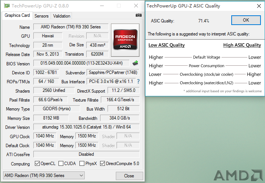Click the Name field AMD Radeon R9 390
The height and width of the screenshot is (183, 265).
[71, 27]
